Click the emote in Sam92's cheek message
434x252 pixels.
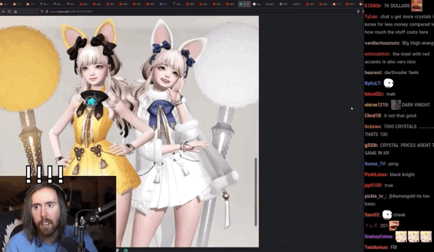click(x=387, y=215)
